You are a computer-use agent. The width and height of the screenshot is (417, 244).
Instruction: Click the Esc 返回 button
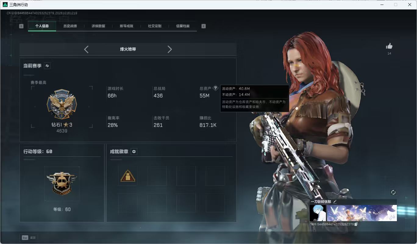point(29,238)
